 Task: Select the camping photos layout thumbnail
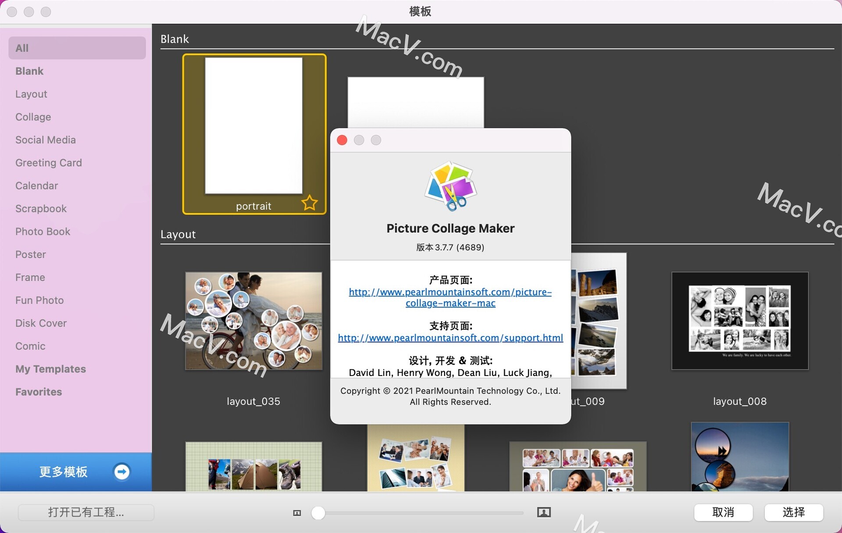click(253, 466)
